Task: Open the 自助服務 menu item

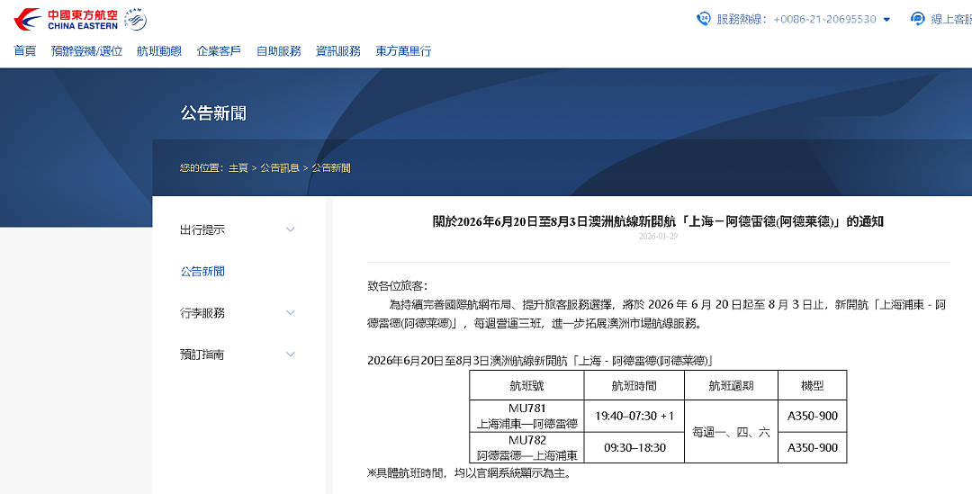Action: (279, 50)
